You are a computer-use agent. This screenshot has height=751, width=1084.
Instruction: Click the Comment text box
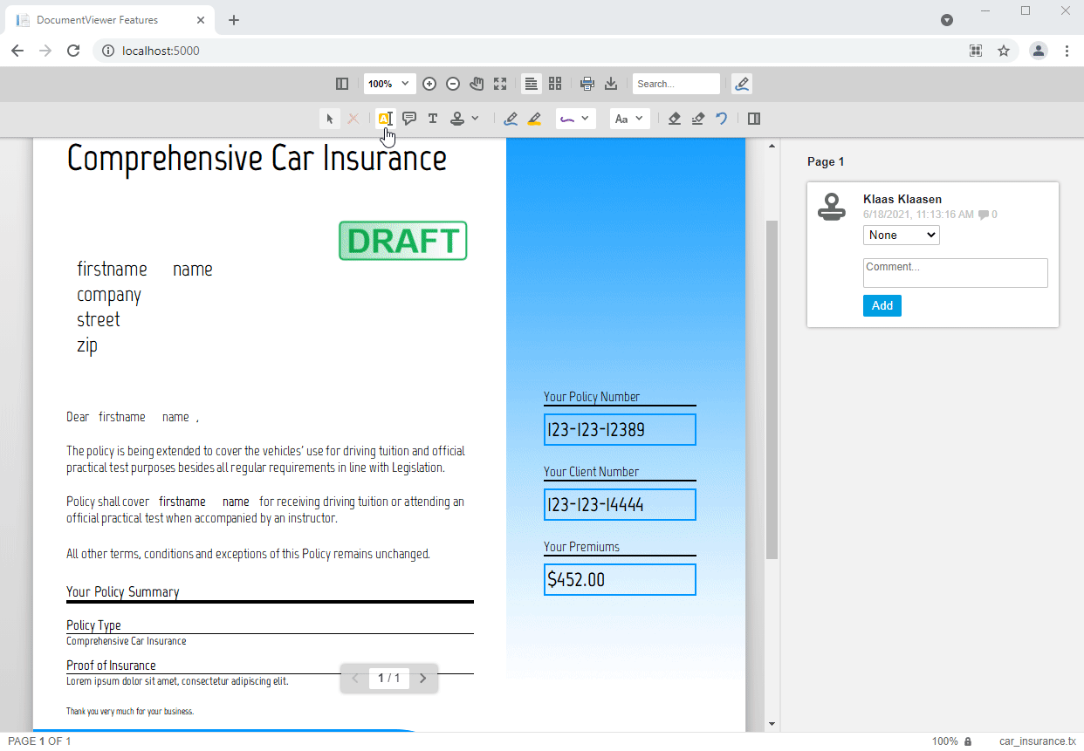(956, 273)
